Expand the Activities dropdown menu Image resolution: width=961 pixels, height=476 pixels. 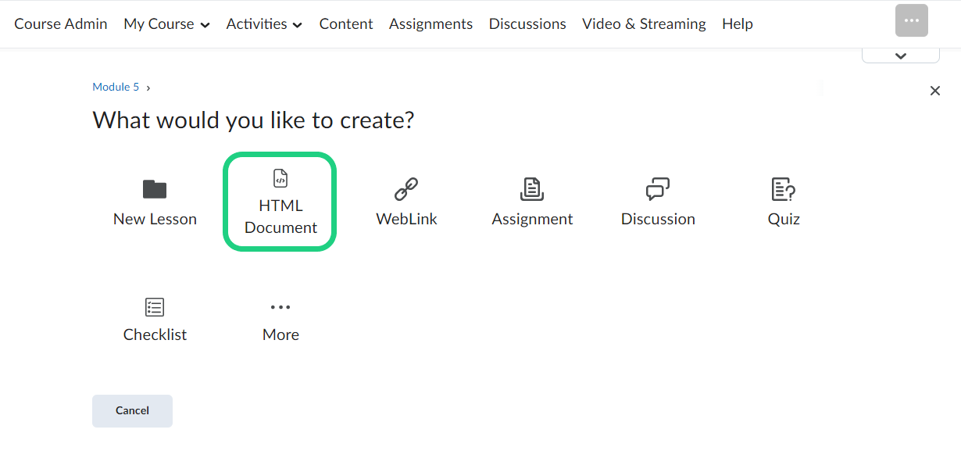[264, 24]
